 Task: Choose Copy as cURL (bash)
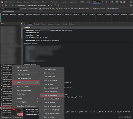52,95
